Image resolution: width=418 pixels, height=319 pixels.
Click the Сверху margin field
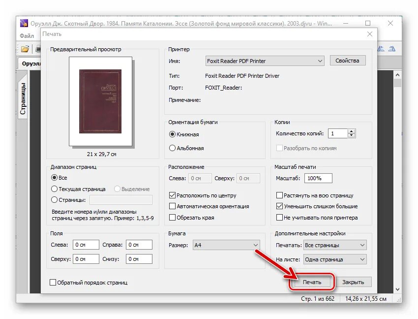point(86,258)
